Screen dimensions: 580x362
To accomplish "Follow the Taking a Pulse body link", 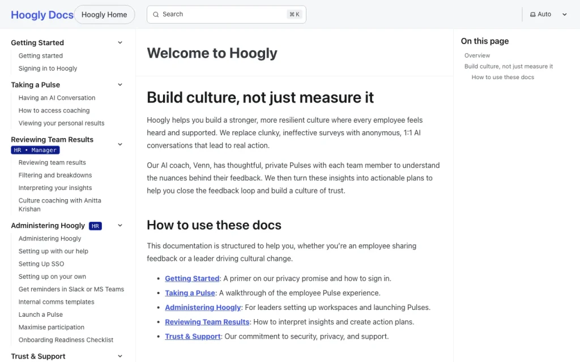I will pyautogui.click(x=190, y=293).
